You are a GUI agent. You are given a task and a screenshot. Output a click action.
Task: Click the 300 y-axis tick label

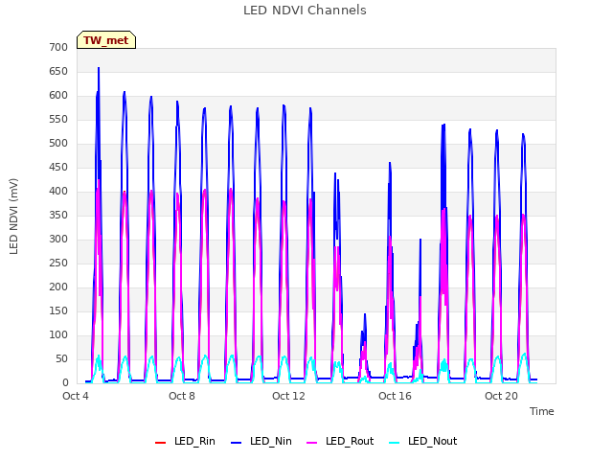pyautogui.click(x=58, y=239)
